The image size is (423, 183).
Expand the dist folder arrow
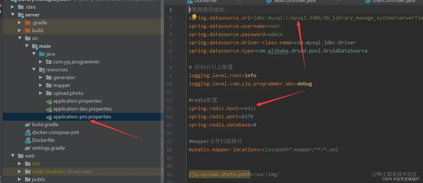coord(20,164)
